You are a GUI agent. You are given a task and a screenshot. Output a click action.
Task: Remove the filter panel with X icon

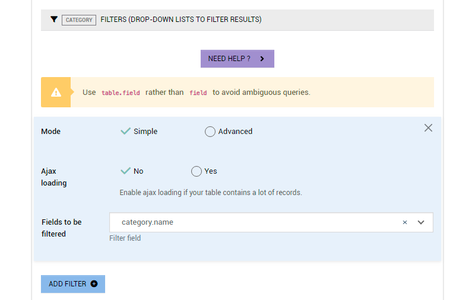pyautogui.click(x=428, y=127)
